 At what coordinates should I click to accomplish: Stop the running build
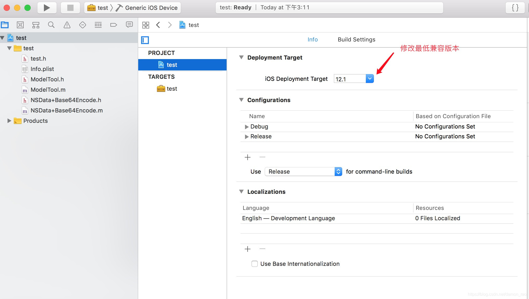pyautogui.click(x=70, y=8)
